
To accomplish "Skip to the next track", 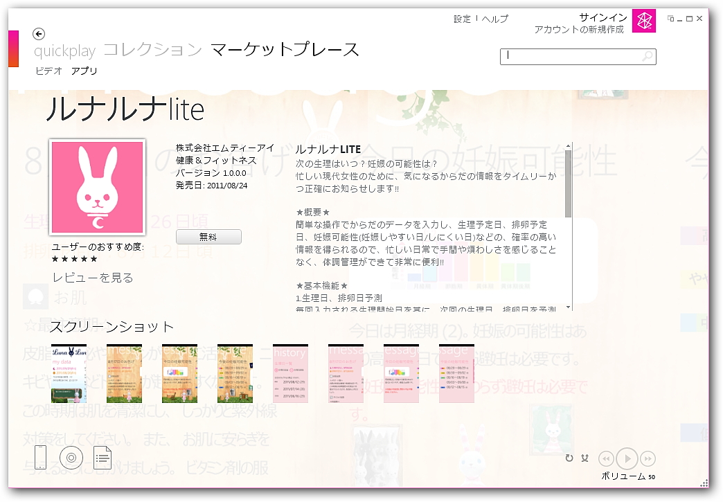I will click(648, 458).
